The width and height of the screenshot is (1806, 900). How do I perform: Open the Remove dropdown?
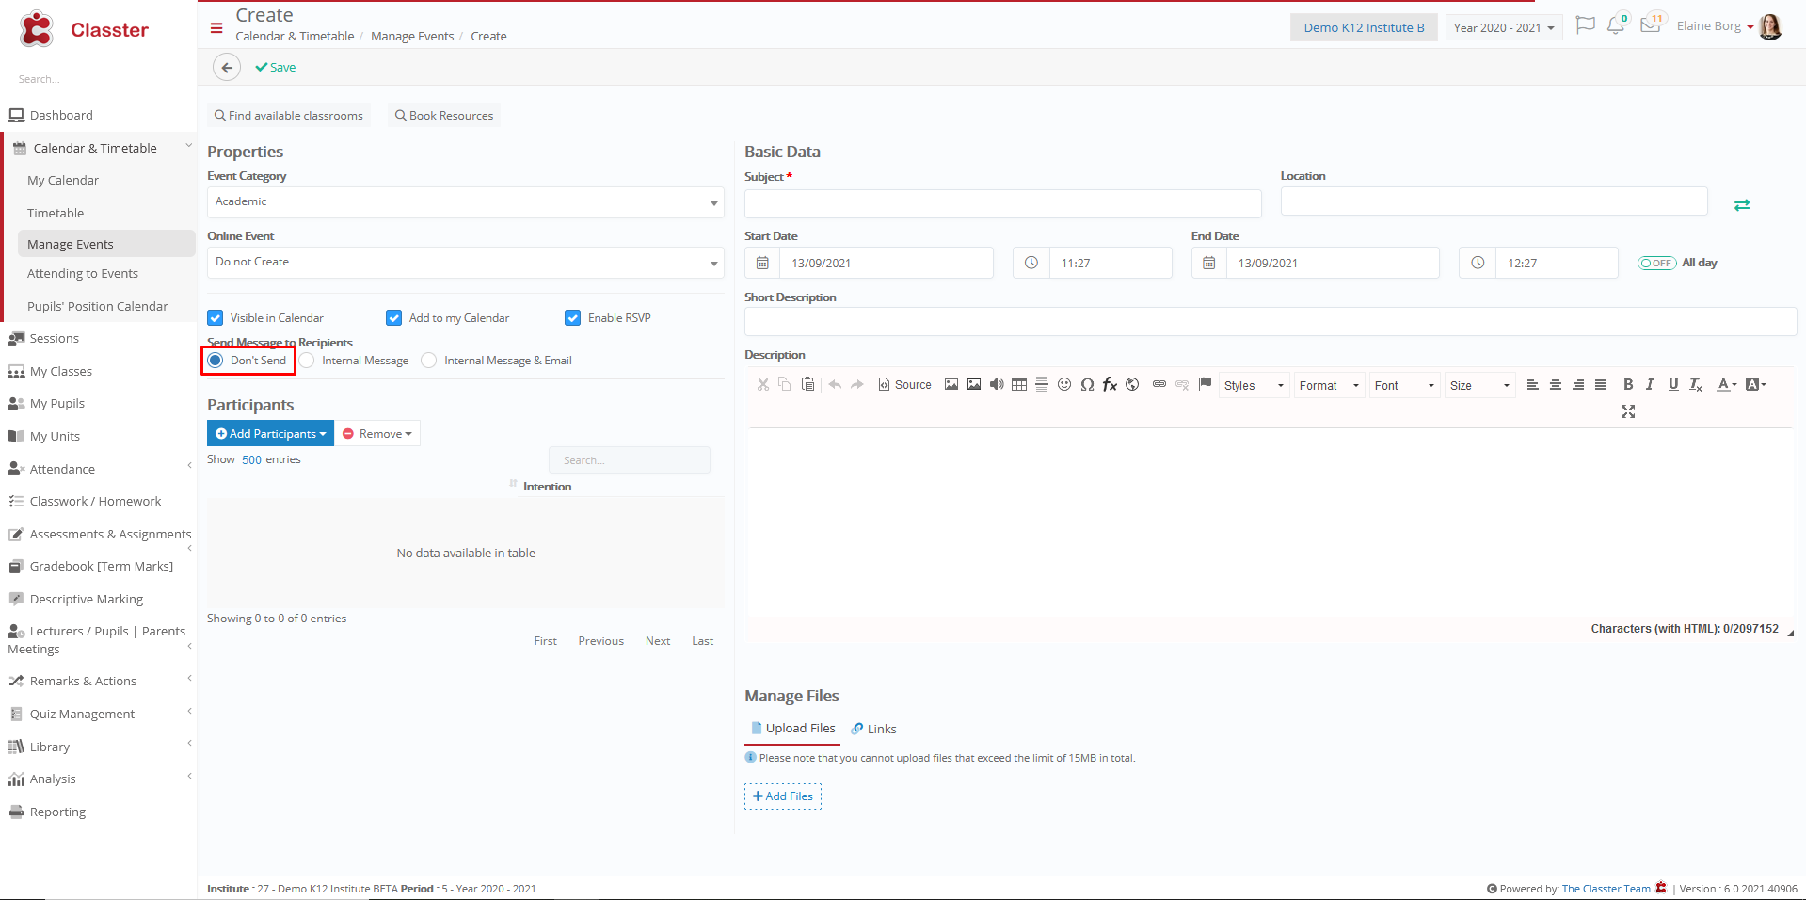(377, 433)
